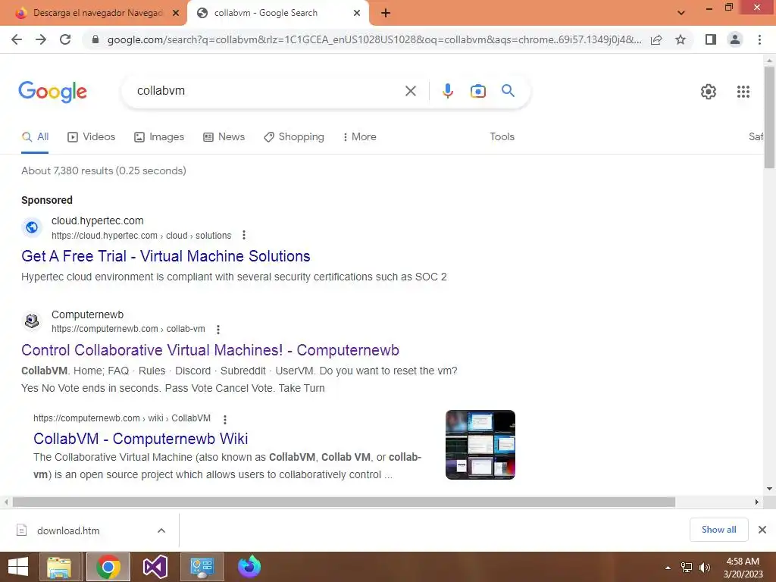Image resolution: width=776 pixels, height=582 pixels.
Task: Clear the search box text
Action: coord(410,91)
